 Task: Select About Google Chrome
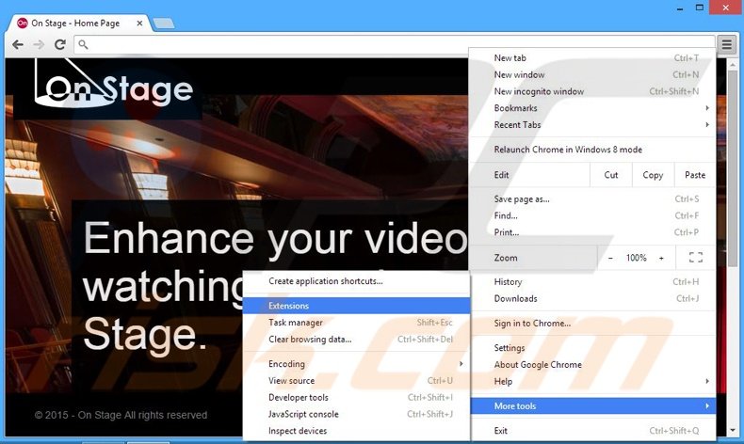(x=591, y=364)
